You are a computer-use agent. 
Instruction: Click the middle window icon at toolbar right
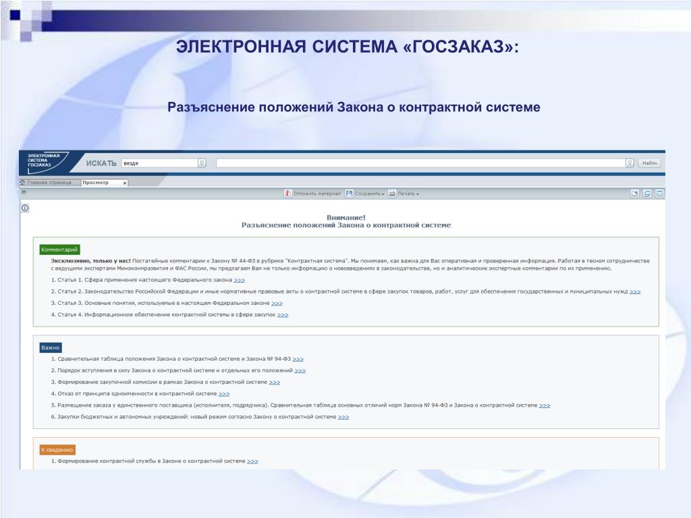pos(647,194)
